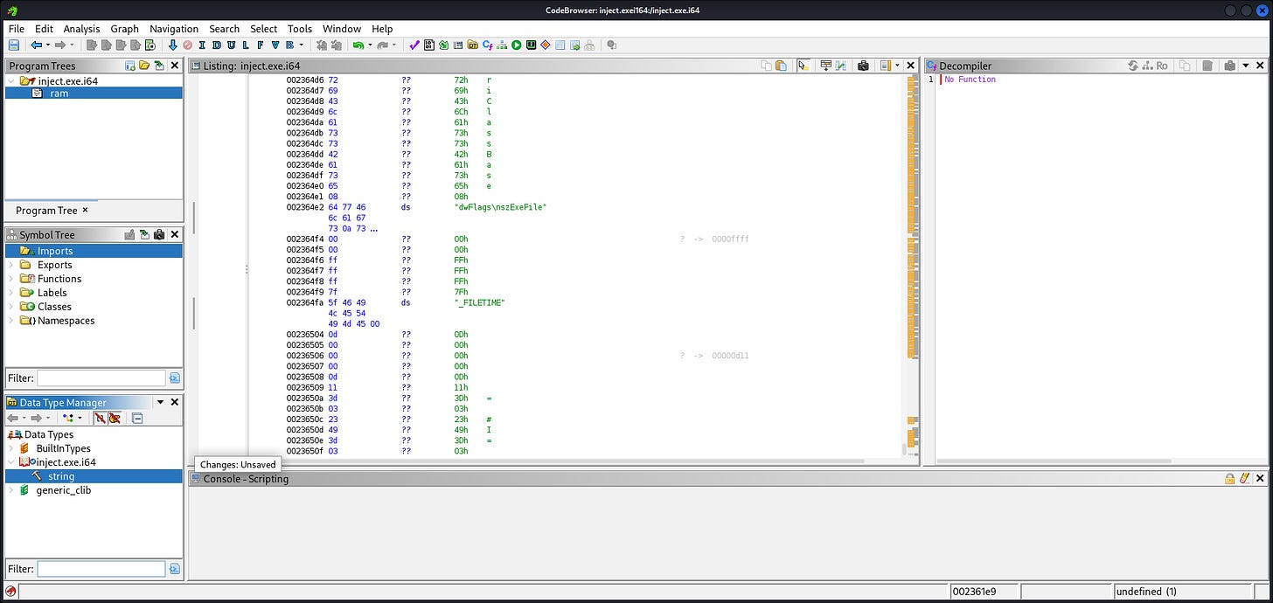The width and height of the screenshot is (1273, 603).
Task: Open the bookmark type dropdown arrow beside 'B'
Action: tap(302, 45)
